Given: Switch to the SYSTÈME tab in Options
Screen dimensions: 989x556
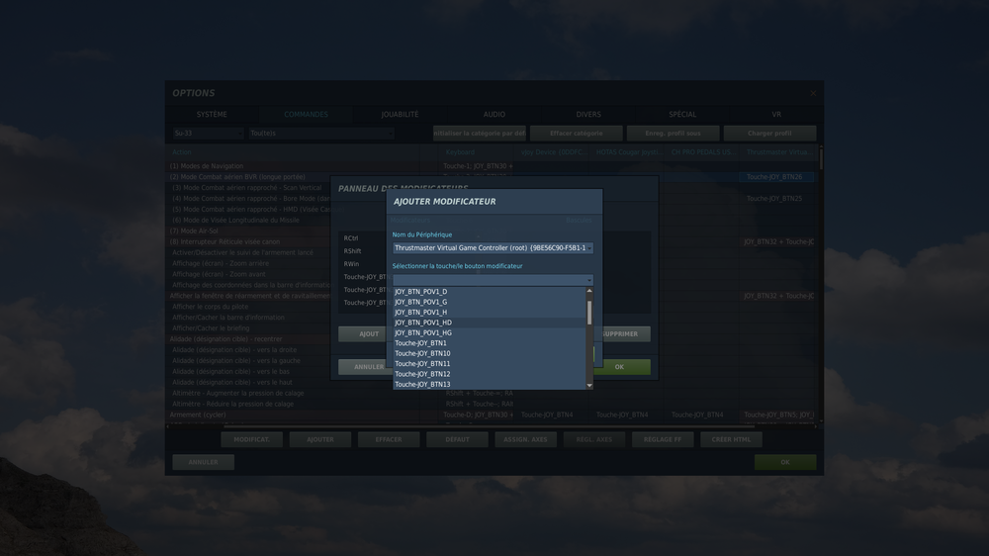Looking at the screenshot, I should 212,114.
